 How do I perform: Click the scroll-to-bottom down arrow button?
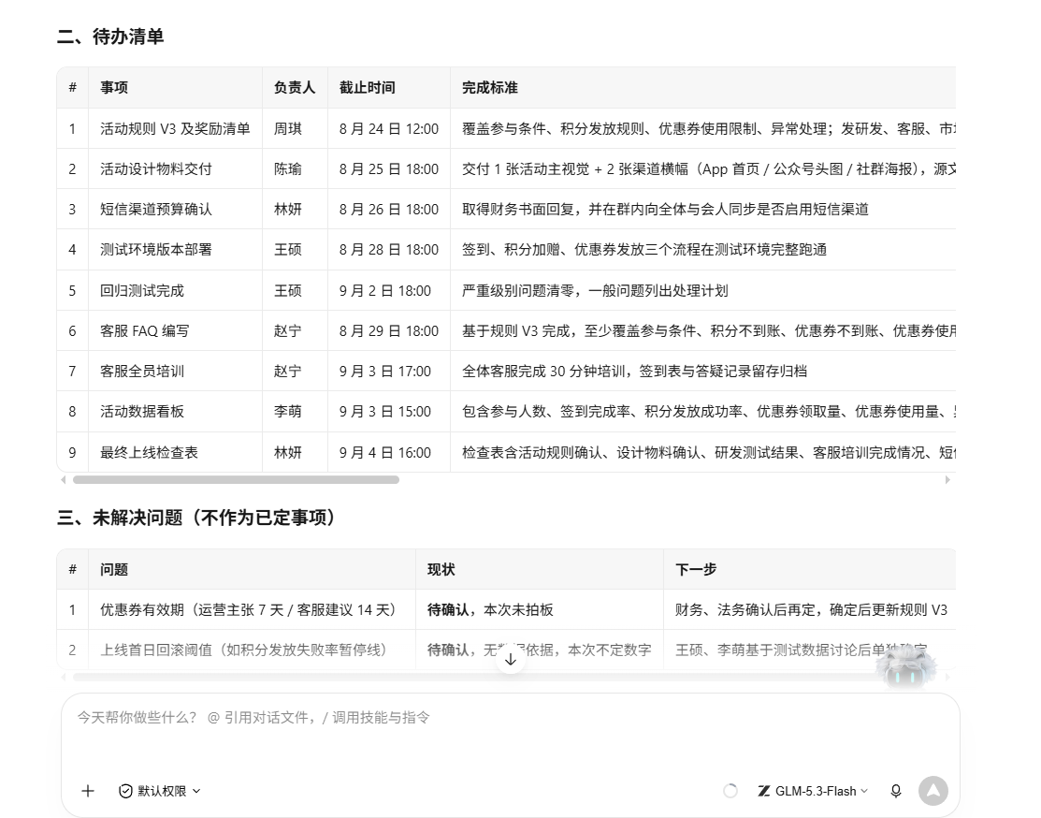pos(511,660)
